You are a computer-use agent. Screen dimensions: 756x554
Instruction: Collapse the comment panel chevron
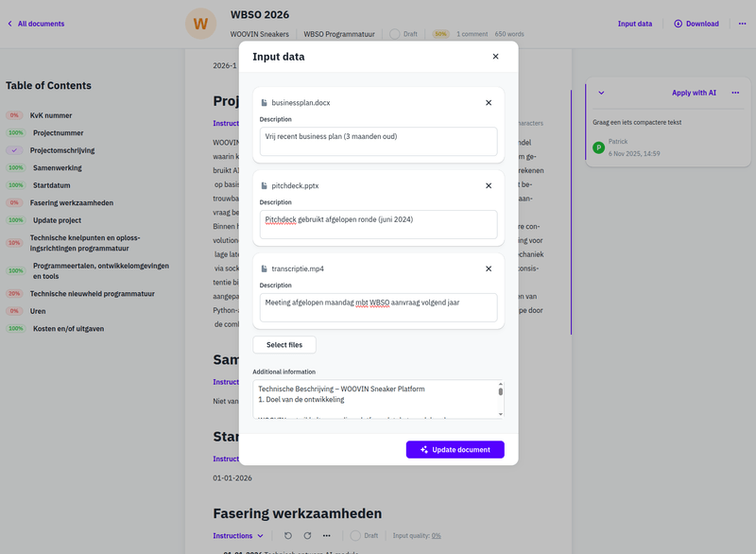tap(602, 93)
